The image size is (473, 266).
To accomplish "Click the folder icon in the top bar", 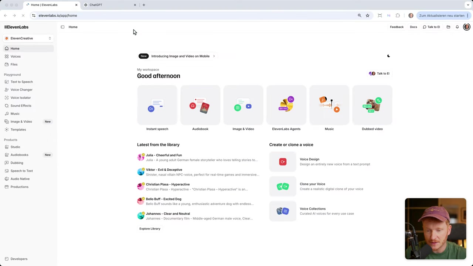I will 448,27.
